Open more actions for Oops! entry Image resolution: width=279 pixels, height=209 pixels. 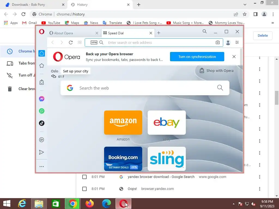[x=260, y=189]
